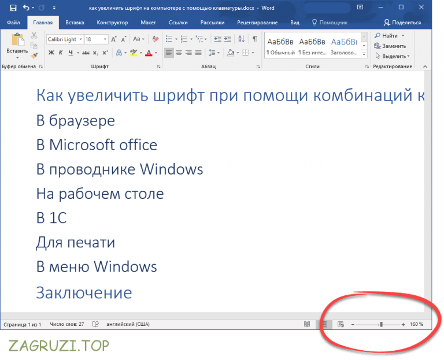Toggle subscript x₂ formatting
Image resolution: width=444 pixels, height=360 pixels.
pyautogui.click(x=96, y=53)
